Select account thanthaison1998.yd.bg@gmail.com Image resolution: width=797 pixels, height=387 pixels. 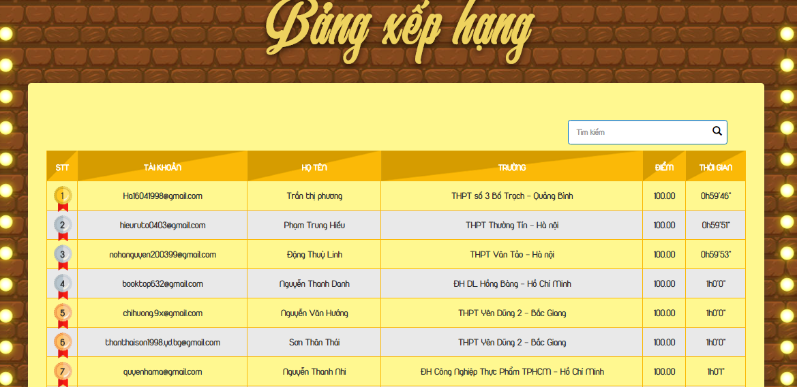pyautogui.click(x=163, y=343)
